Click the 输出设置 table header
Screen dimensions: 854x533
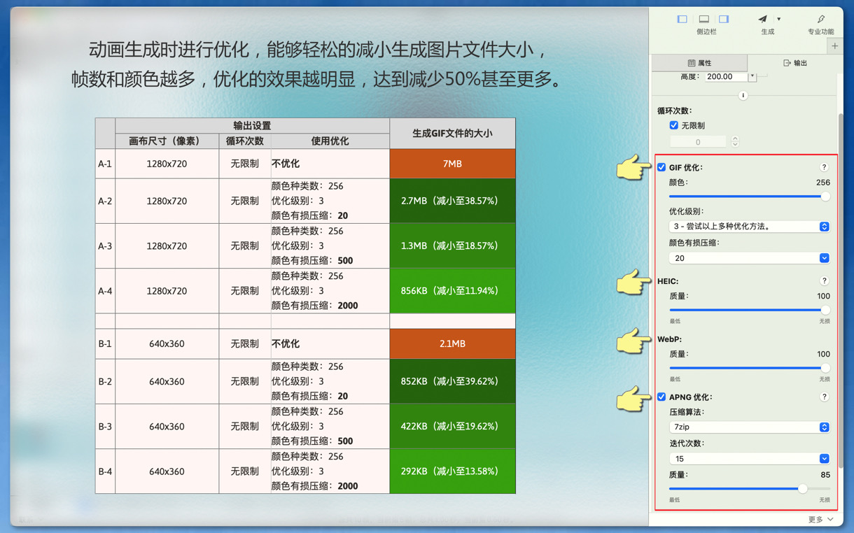pyautogui.click(x=252, y=126)
